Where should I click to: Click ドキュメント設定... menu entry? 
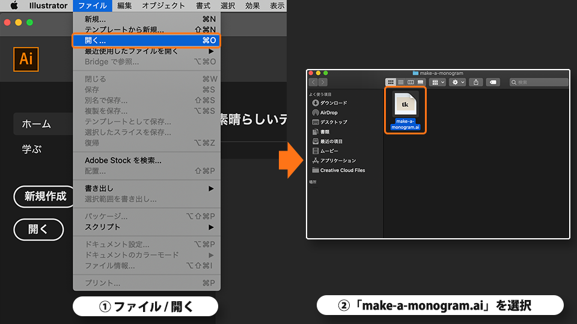147,244
